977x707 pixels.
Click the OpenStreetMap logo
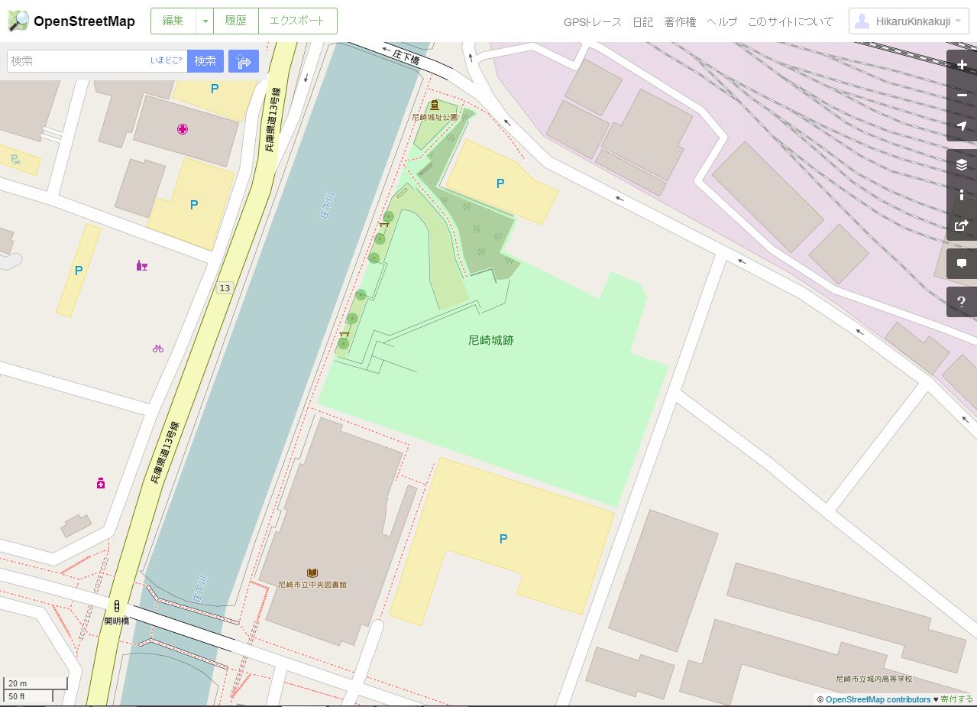[71, 21]
